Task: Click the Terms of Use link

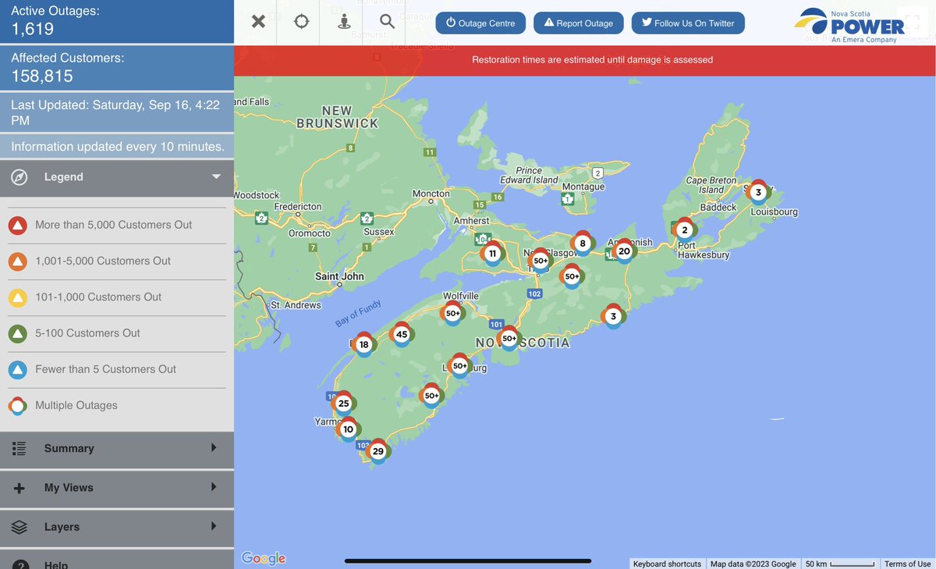Action: point(908,564)
